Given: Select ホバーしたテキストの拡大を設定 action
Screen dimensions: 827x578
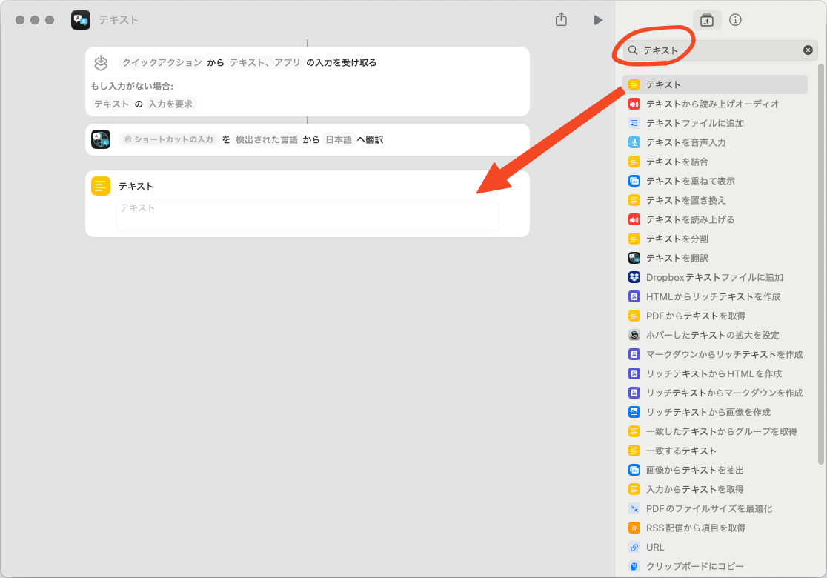Looking at the screenshot, I should [x=714, y=335].
